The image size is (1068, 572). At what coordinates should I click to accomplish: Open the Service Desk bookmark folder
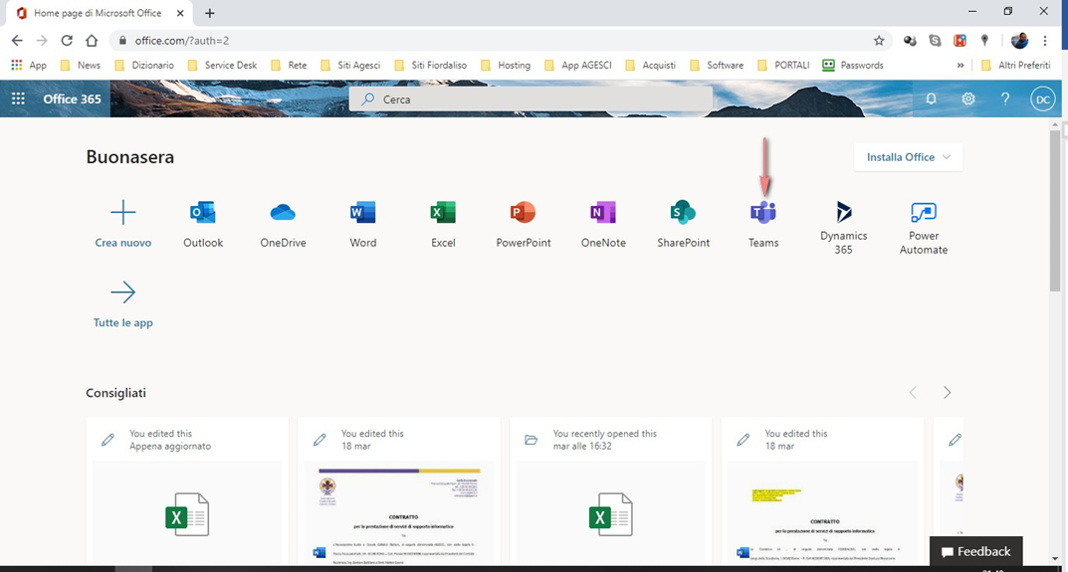point(223,66)
